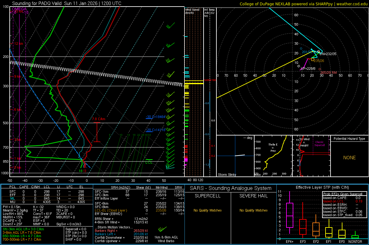Select the SFC parcel row
Viewport: 369px width, 245px height.
coord(47,192)
